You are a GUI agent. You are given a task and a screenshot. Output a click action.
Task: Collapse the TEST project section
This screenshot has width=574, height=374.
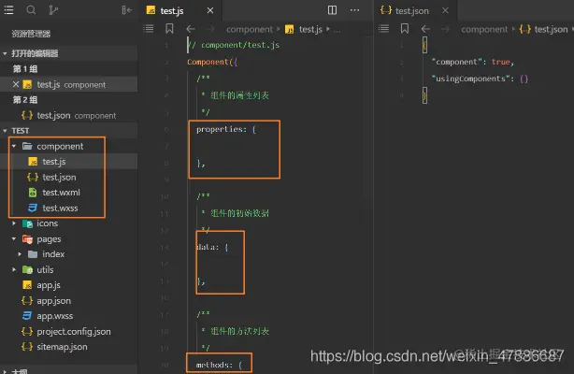pyautogui.click(x=5, y=131)
